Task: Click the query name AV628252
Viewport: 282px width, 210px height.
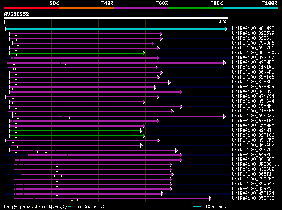Action: point(17,14)
